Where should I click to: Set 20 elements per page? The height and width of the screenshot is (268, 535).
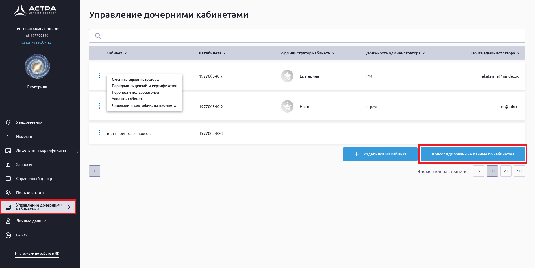tap(506, 171)
